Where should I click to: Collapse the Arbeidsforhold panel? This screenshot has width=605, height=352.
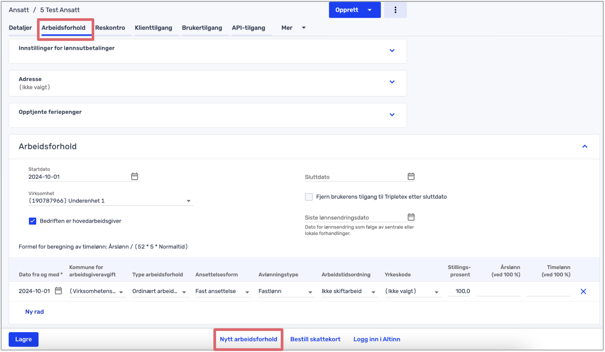click(x=585, y=146)
